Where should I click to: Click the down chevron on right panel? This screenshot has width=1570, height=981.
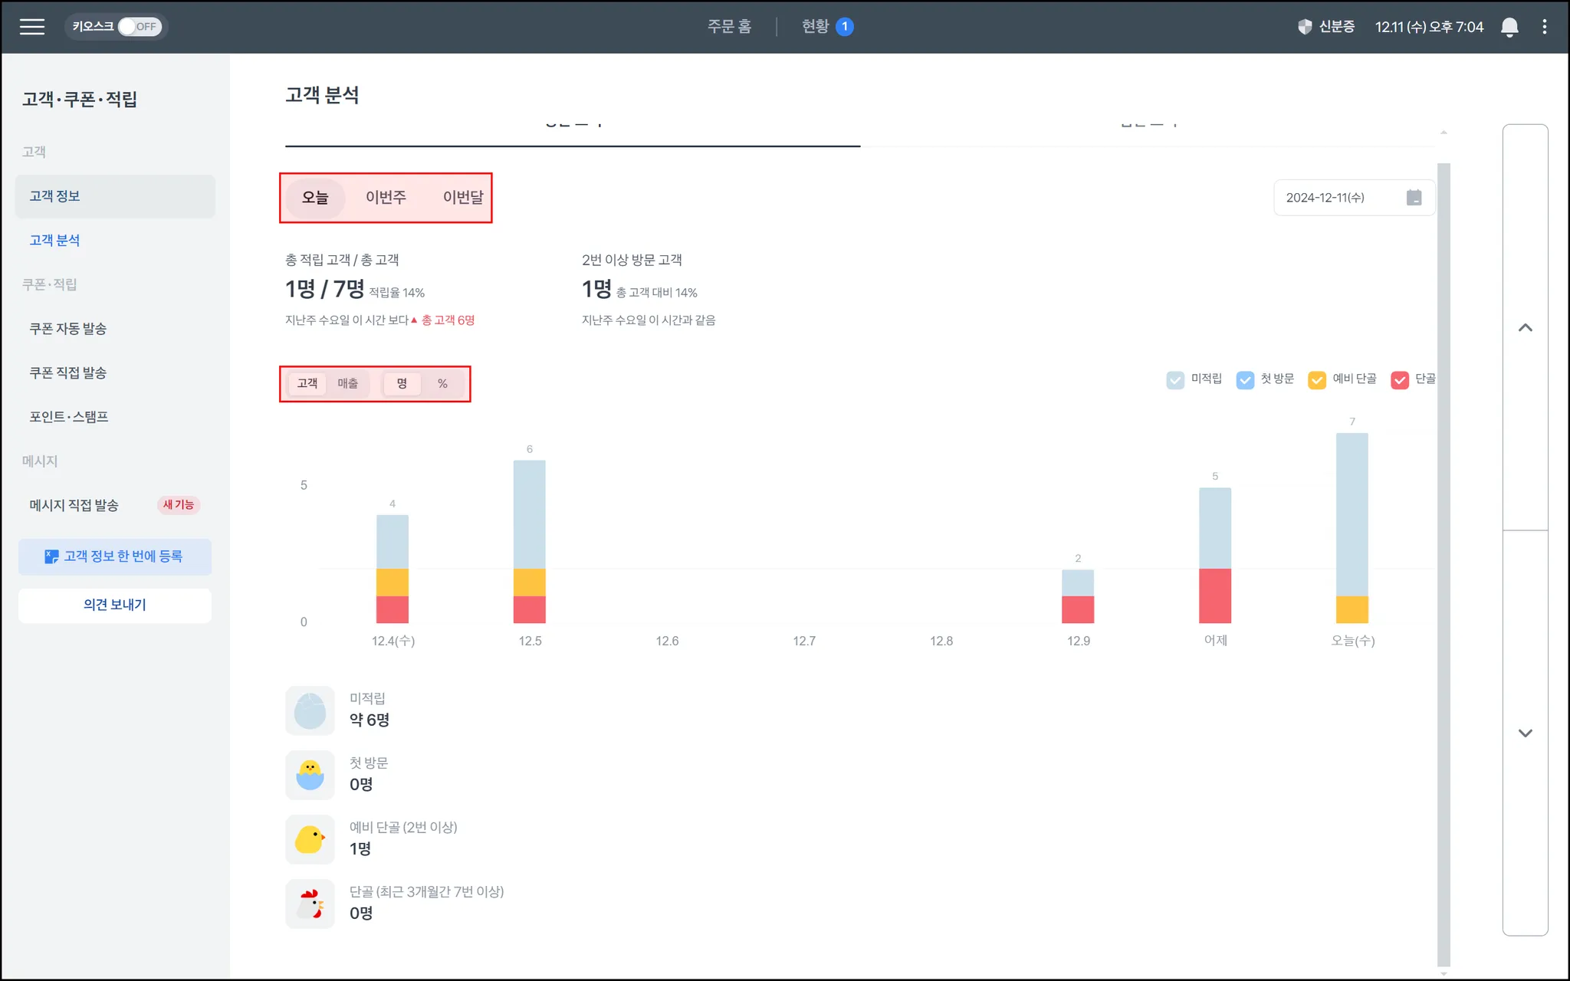(1525, 733)
